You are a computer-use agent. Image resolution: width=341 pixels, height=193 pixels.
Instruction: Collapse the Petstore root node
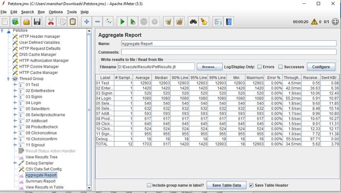click(2, 30)
